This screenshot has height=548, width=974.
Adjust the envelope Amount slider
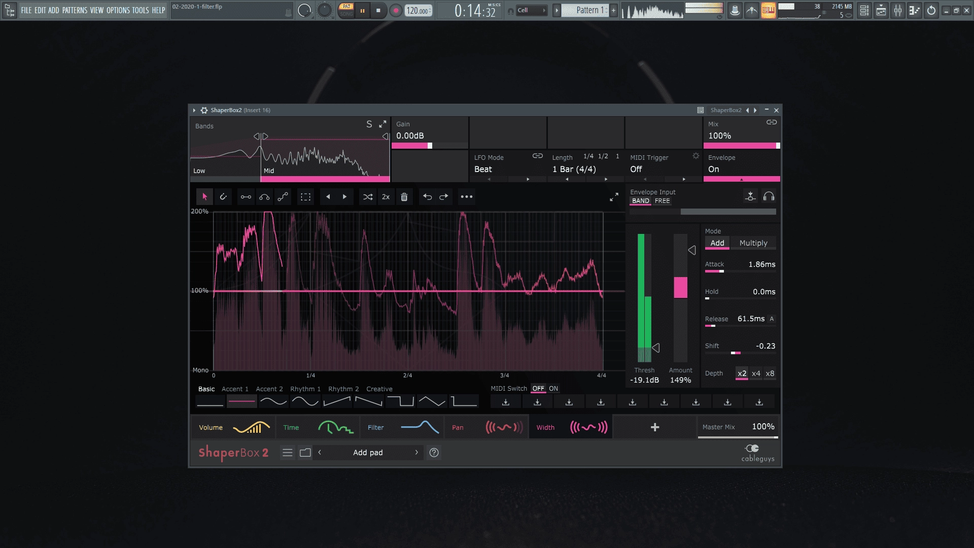pyautogui.click(x=680, y=297)
